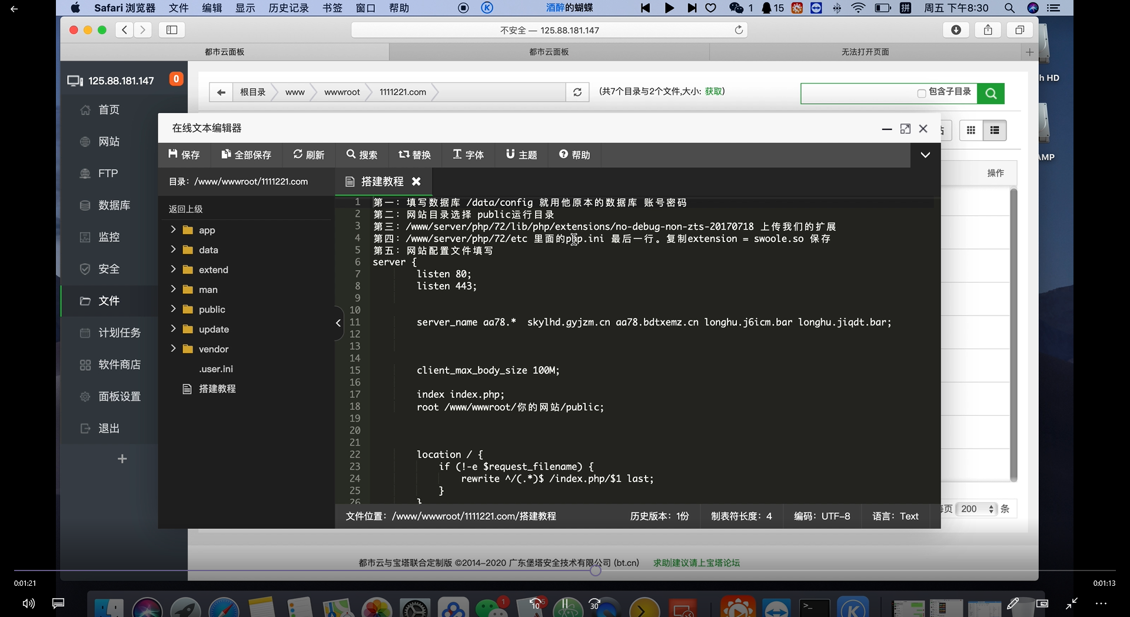Expand the public folder in tree
This screenshot has width=1130, height=617.
[x=173, y=308]
